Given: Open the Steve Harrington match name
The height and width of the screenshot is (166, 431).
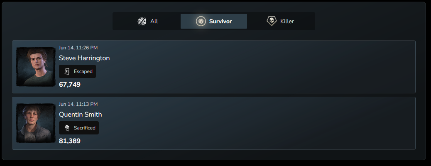Looking at the screenshot, I should click(x=84, y=58).
